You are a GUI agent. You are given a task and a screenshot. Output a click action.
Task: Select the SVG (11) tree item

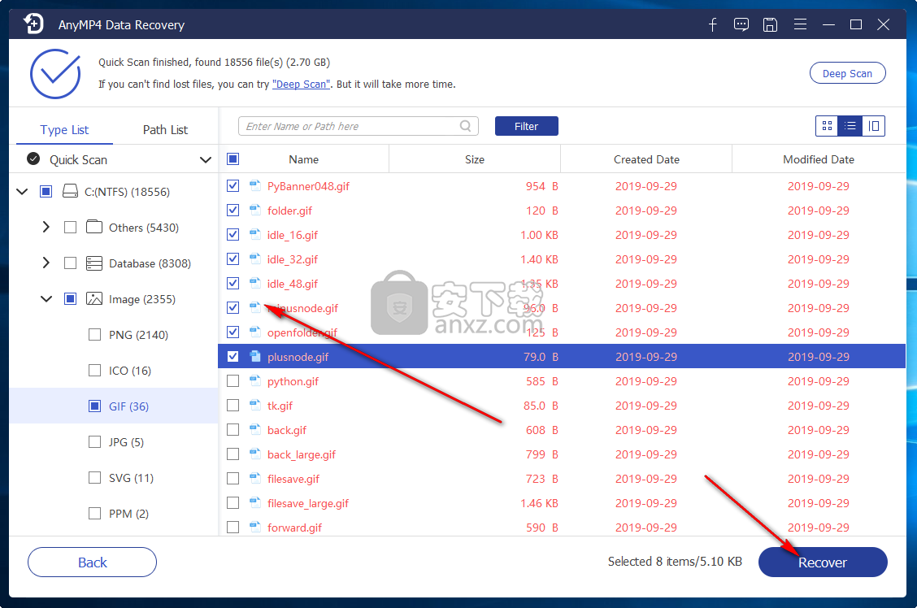pyautogui.click(x=131, y=478)
